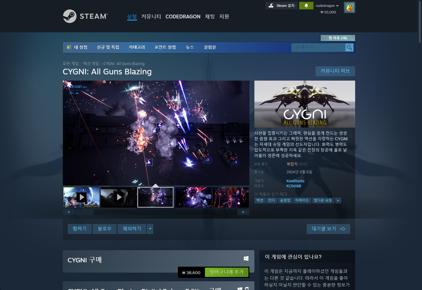
Task: Open the 포인트 상점 link
Action: point(165,47)
